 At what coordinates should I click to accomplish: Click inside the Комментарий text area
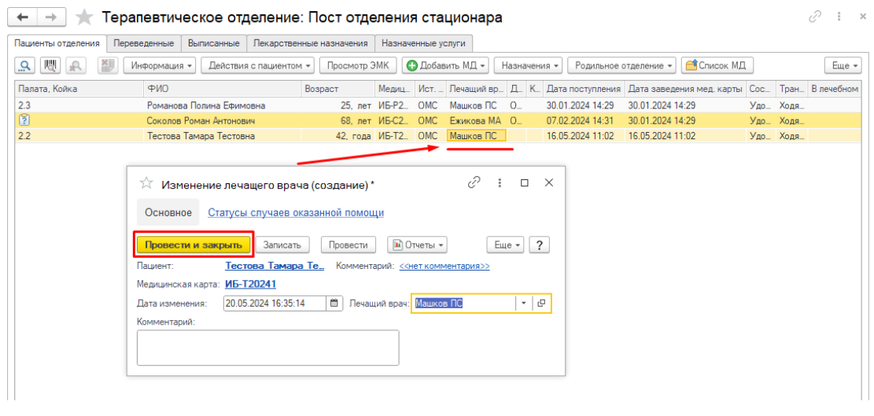[267, 347]
